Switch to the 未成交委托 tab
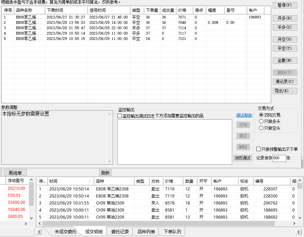 [x=65, y=232]
